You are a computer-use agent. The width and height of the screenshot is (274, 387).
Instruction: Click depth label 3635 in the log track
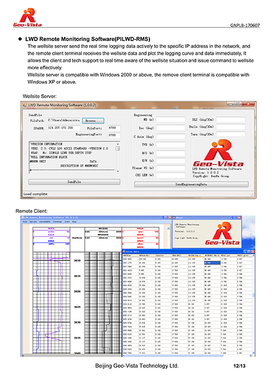click(78, 338)
